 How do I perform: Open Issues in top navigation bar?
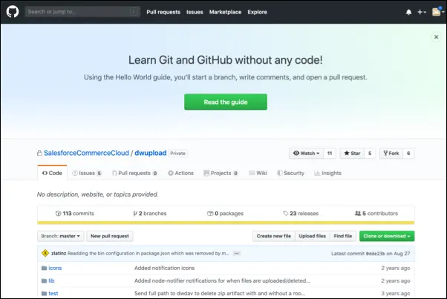(x=195, y=12)
